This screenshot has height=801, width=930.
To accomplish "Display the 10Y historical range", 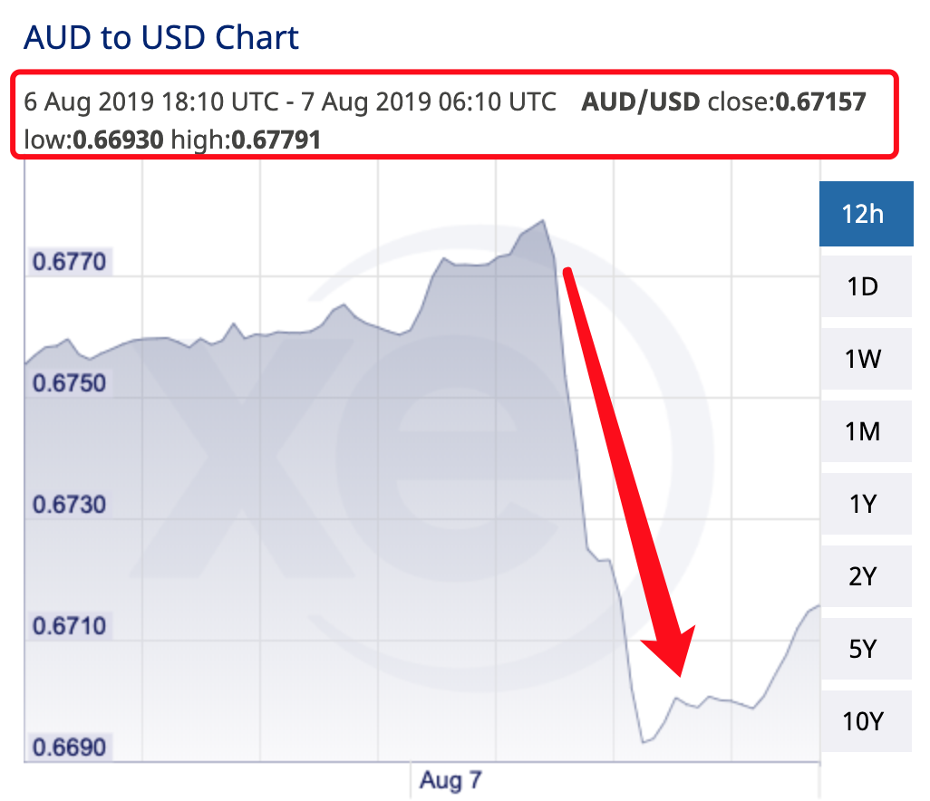I will pos(862,722).
